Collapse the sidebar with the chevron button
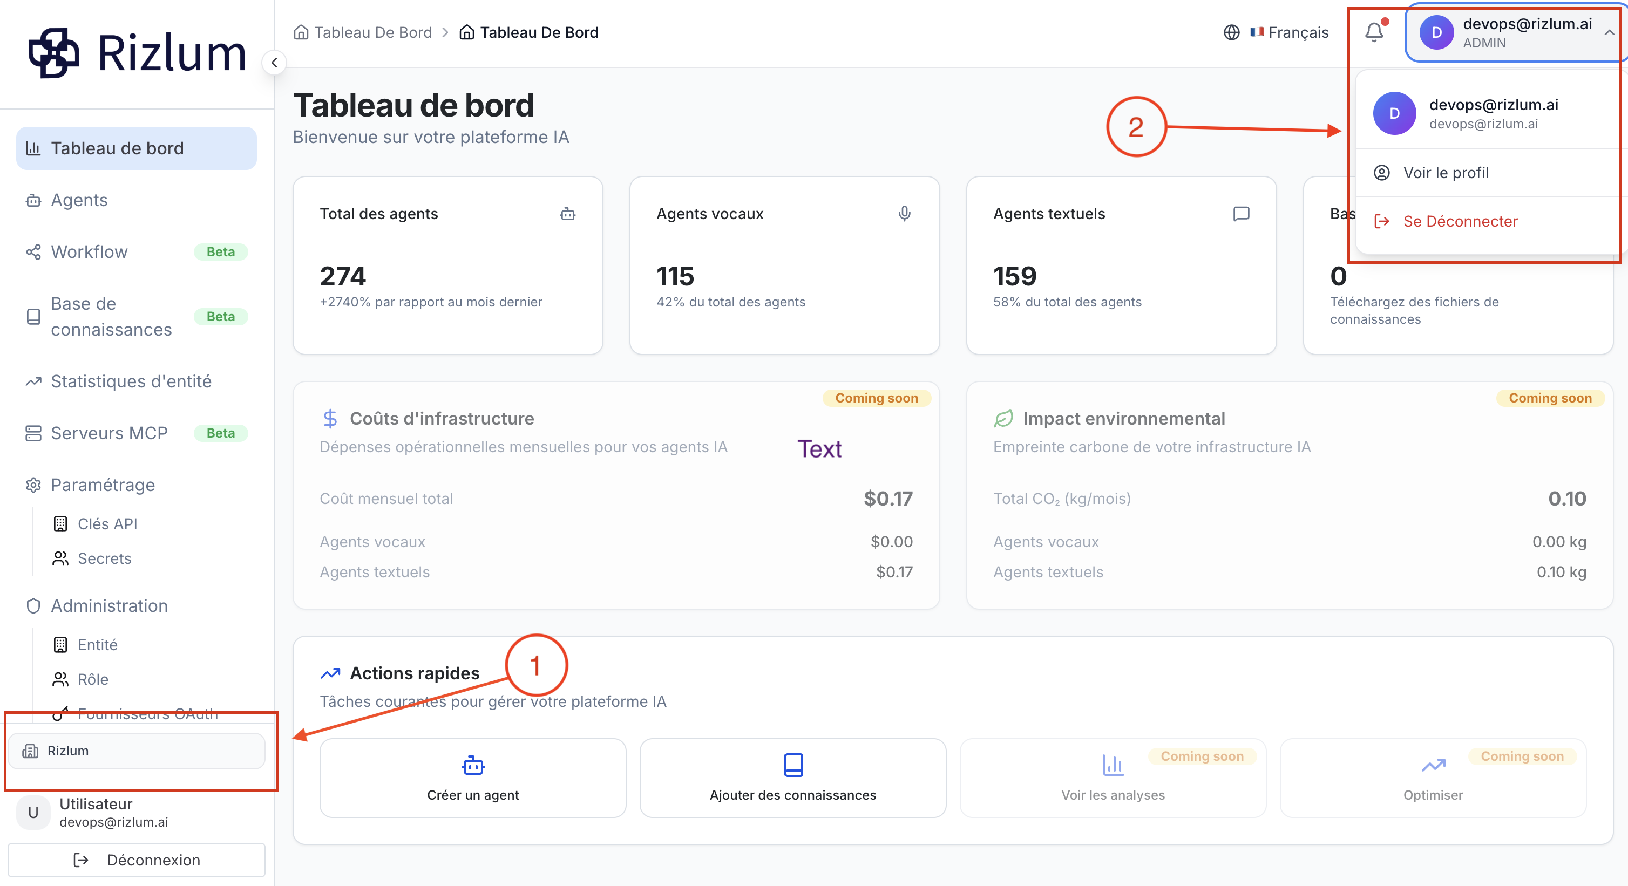 pos(274,63)
